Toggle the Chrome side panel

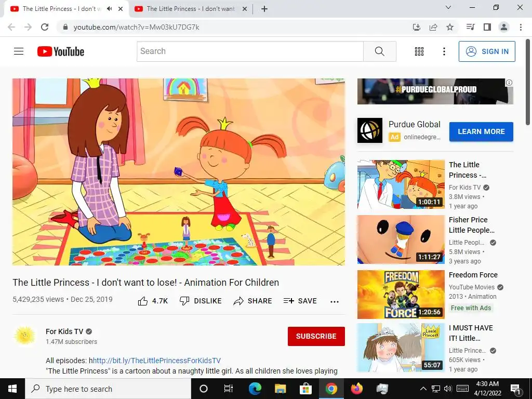coord(487,27)
